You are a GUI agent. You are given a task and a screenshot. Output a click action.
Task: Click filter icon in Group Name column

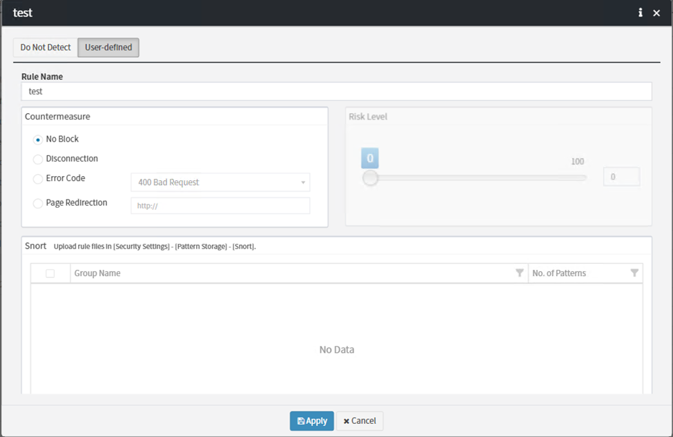520,273
